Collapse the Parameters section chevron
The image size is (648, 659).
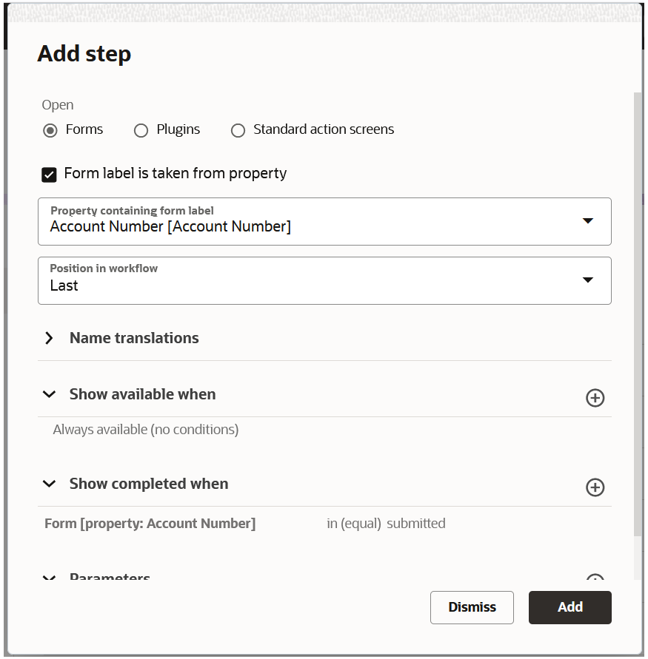[x=50, y=578]
